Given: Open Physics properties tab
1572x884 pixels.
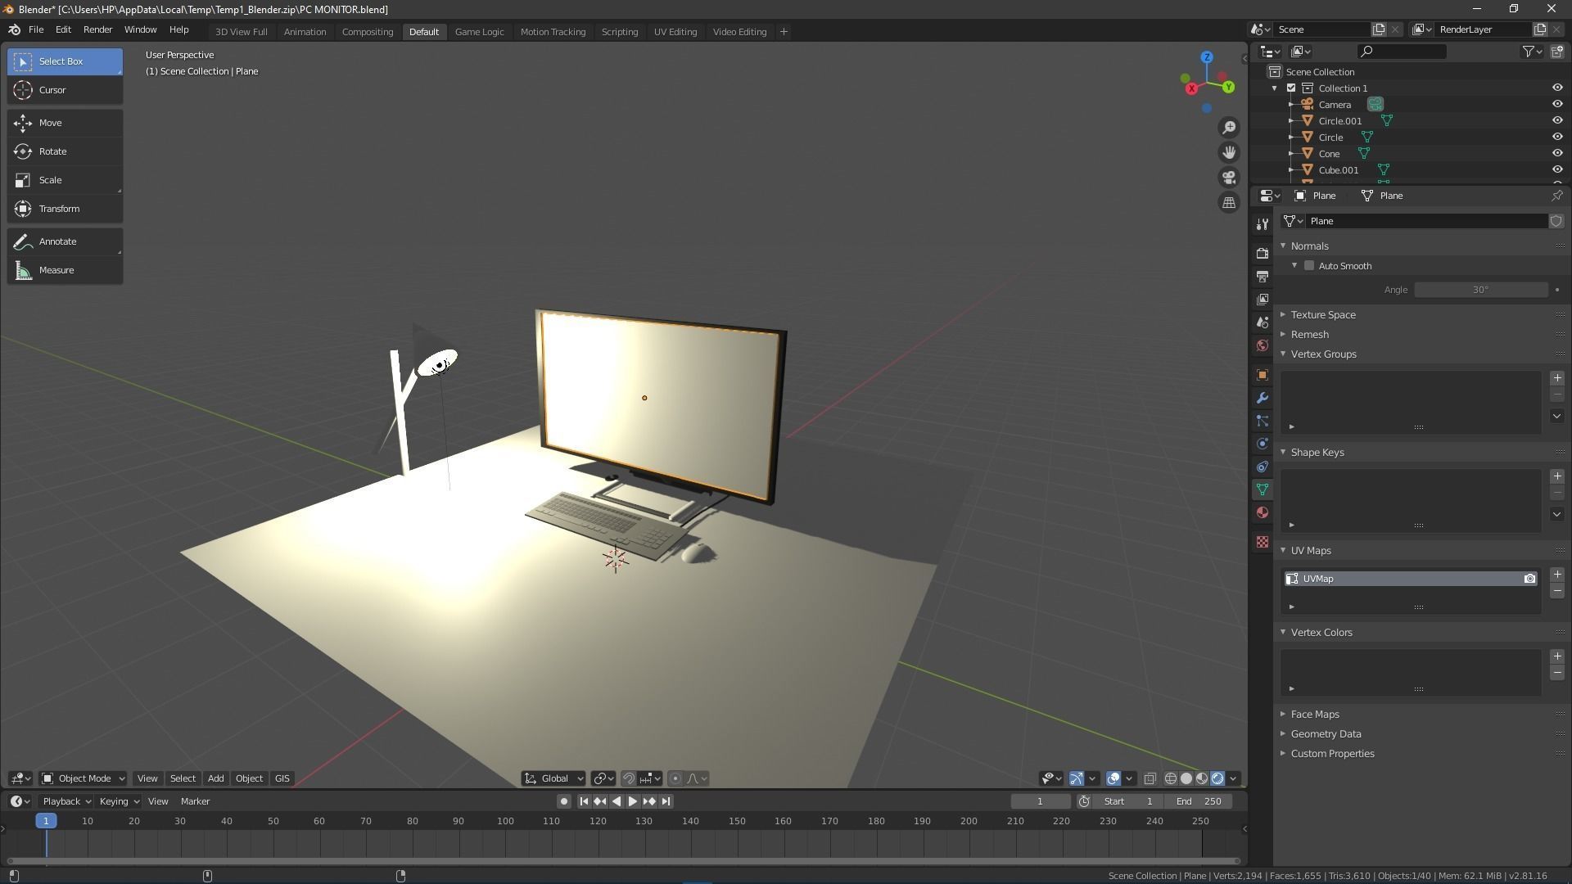Looking at the screenshot, I should pyautogui.click(x=1263, y=444).
